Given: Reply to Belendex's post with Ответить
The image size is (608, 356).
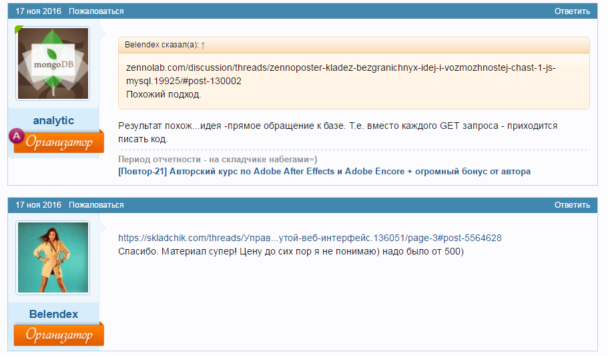Looking at the screenshot, I should pyautogui.click(x=572, y=205).
